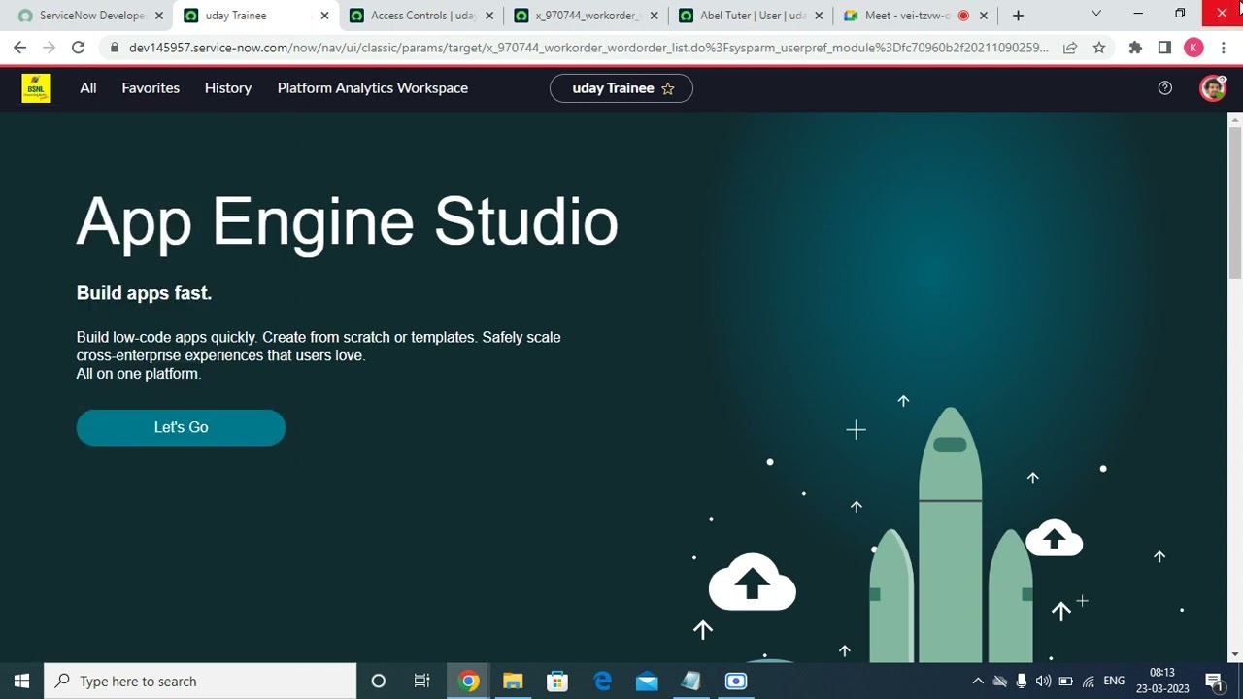Viewport: 1243px width, 699px height.
Task: Open Microsoft Edge from the taskbar
Action: (602, 682)
